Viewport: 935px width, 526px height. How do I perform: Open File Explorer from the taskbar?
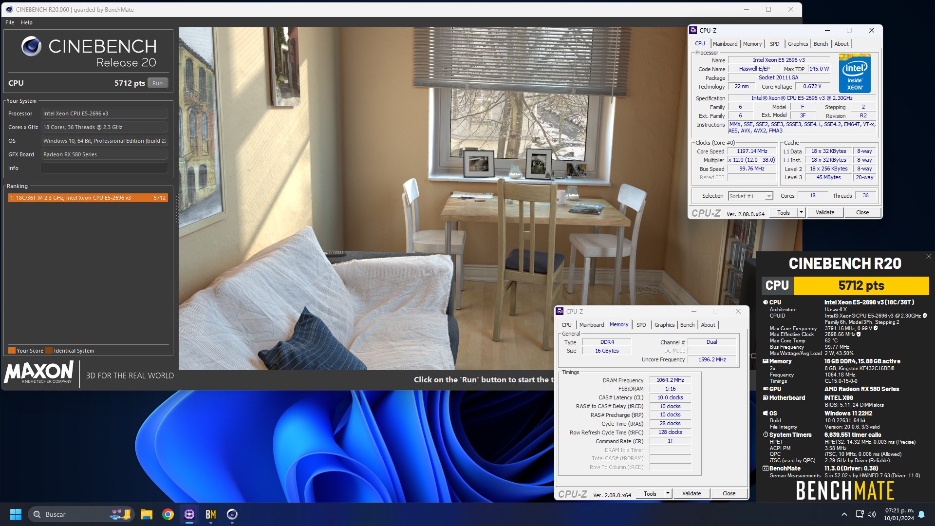tap(147, 514)
